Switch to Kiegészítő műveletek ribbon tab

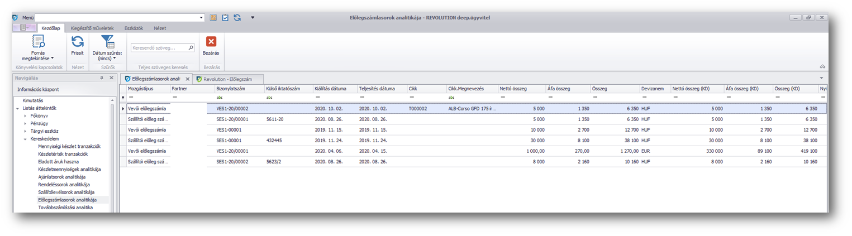[x=92, y=28]
